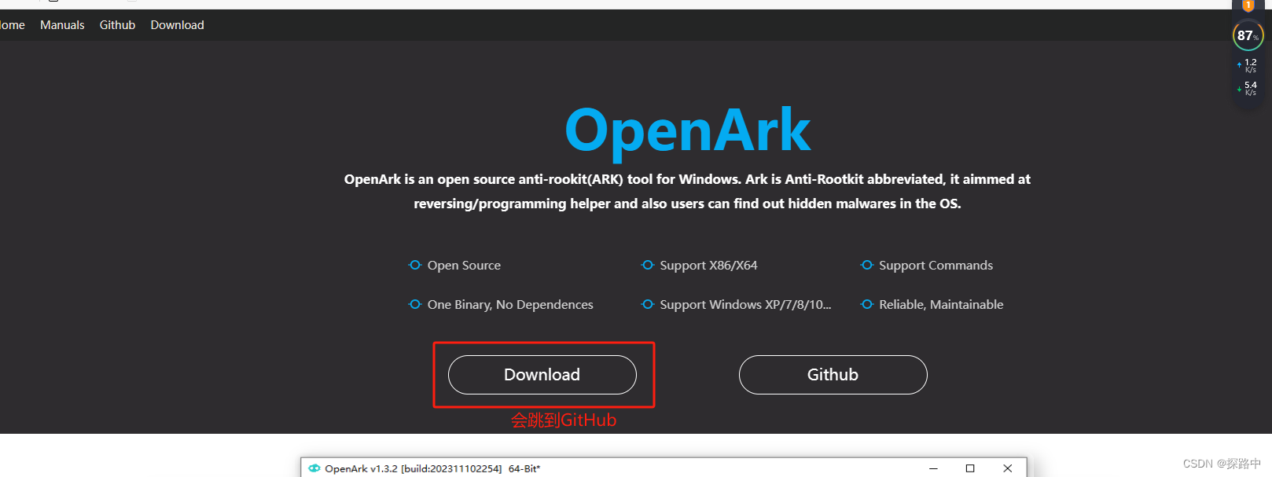Click bullet icon beside Support Windows XP/7/8/10
The height and width of the screenshot is (477, 1272).
click(648, 304)
